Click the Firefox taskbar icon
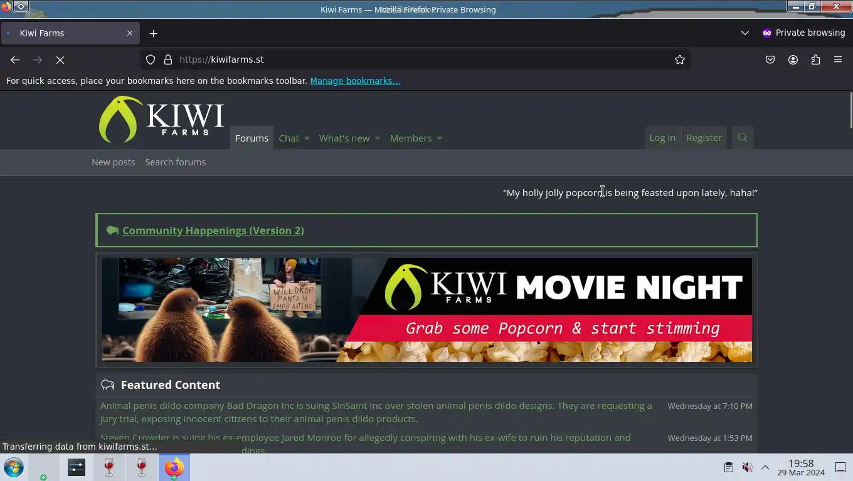The image size is (853, 481). (x=174, y=467)
